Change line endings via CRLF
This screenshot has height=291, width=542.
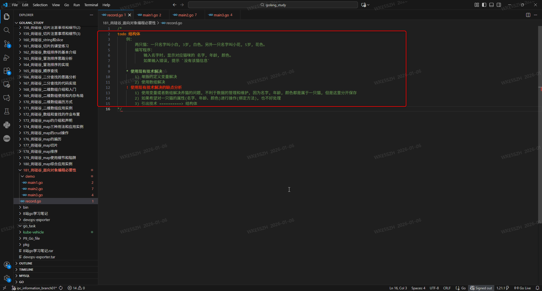pyautogui.click(x=447, y=288)
